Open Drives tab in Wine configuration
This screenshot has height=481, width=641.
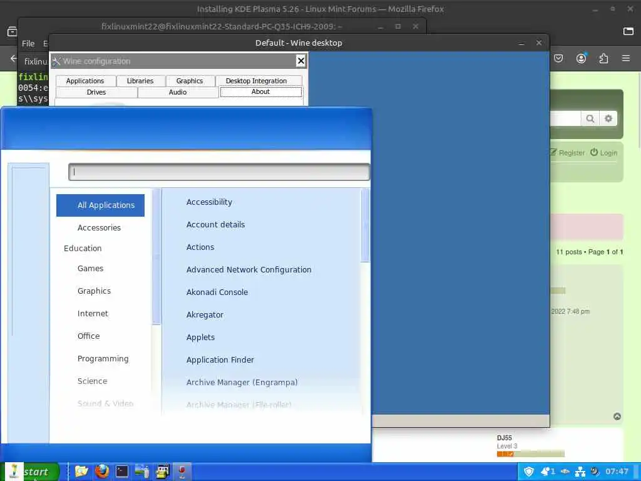[x=96, y=92]
